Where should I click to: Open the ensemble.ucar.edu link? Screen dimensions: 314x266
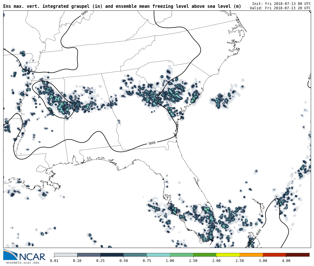pyautogui.click(x=22, y=263)
